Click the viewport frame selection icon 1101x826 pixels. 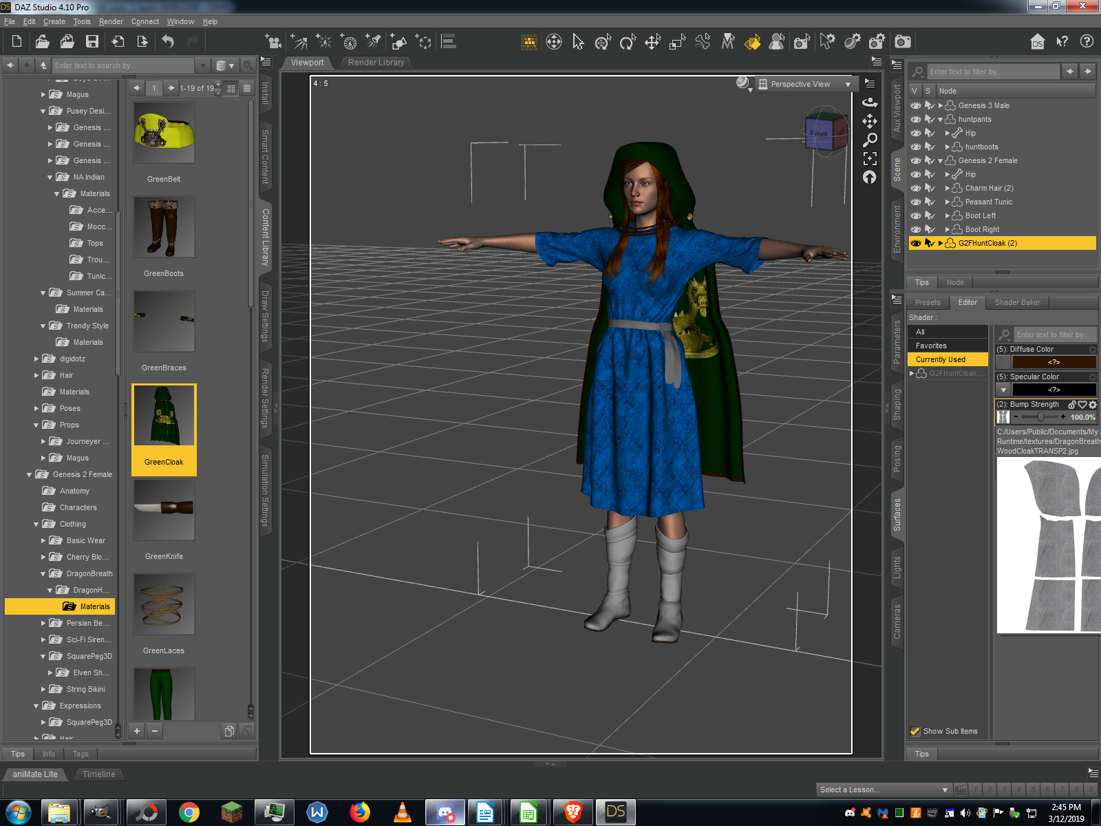pos(870,158)
